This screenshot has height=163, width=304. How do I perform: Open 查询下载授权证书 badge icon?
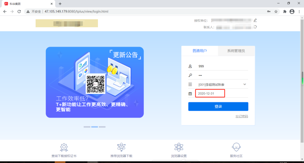[x=64, y=147]
